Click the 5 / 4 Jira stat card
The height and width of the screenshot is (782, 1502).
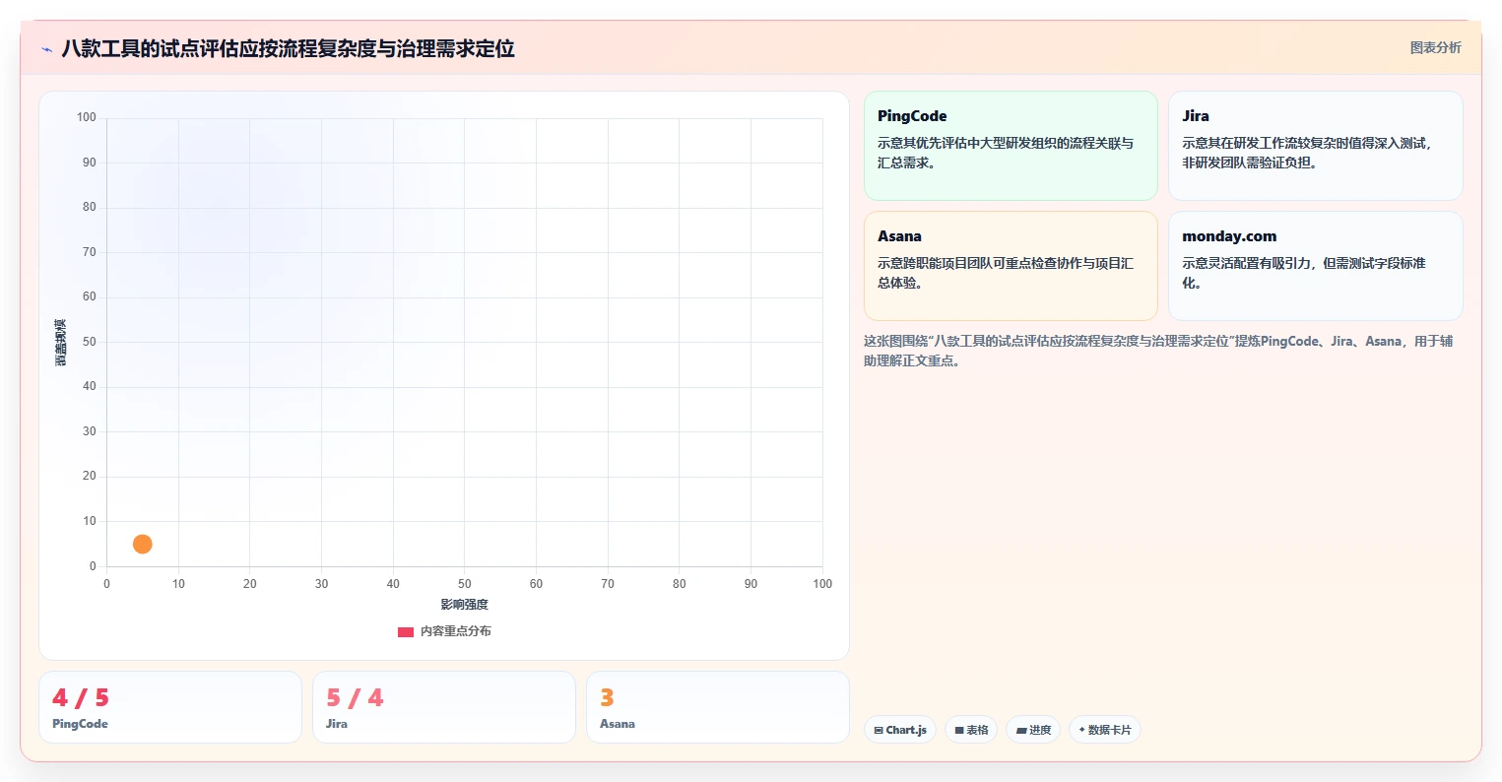tap(444, 707)
